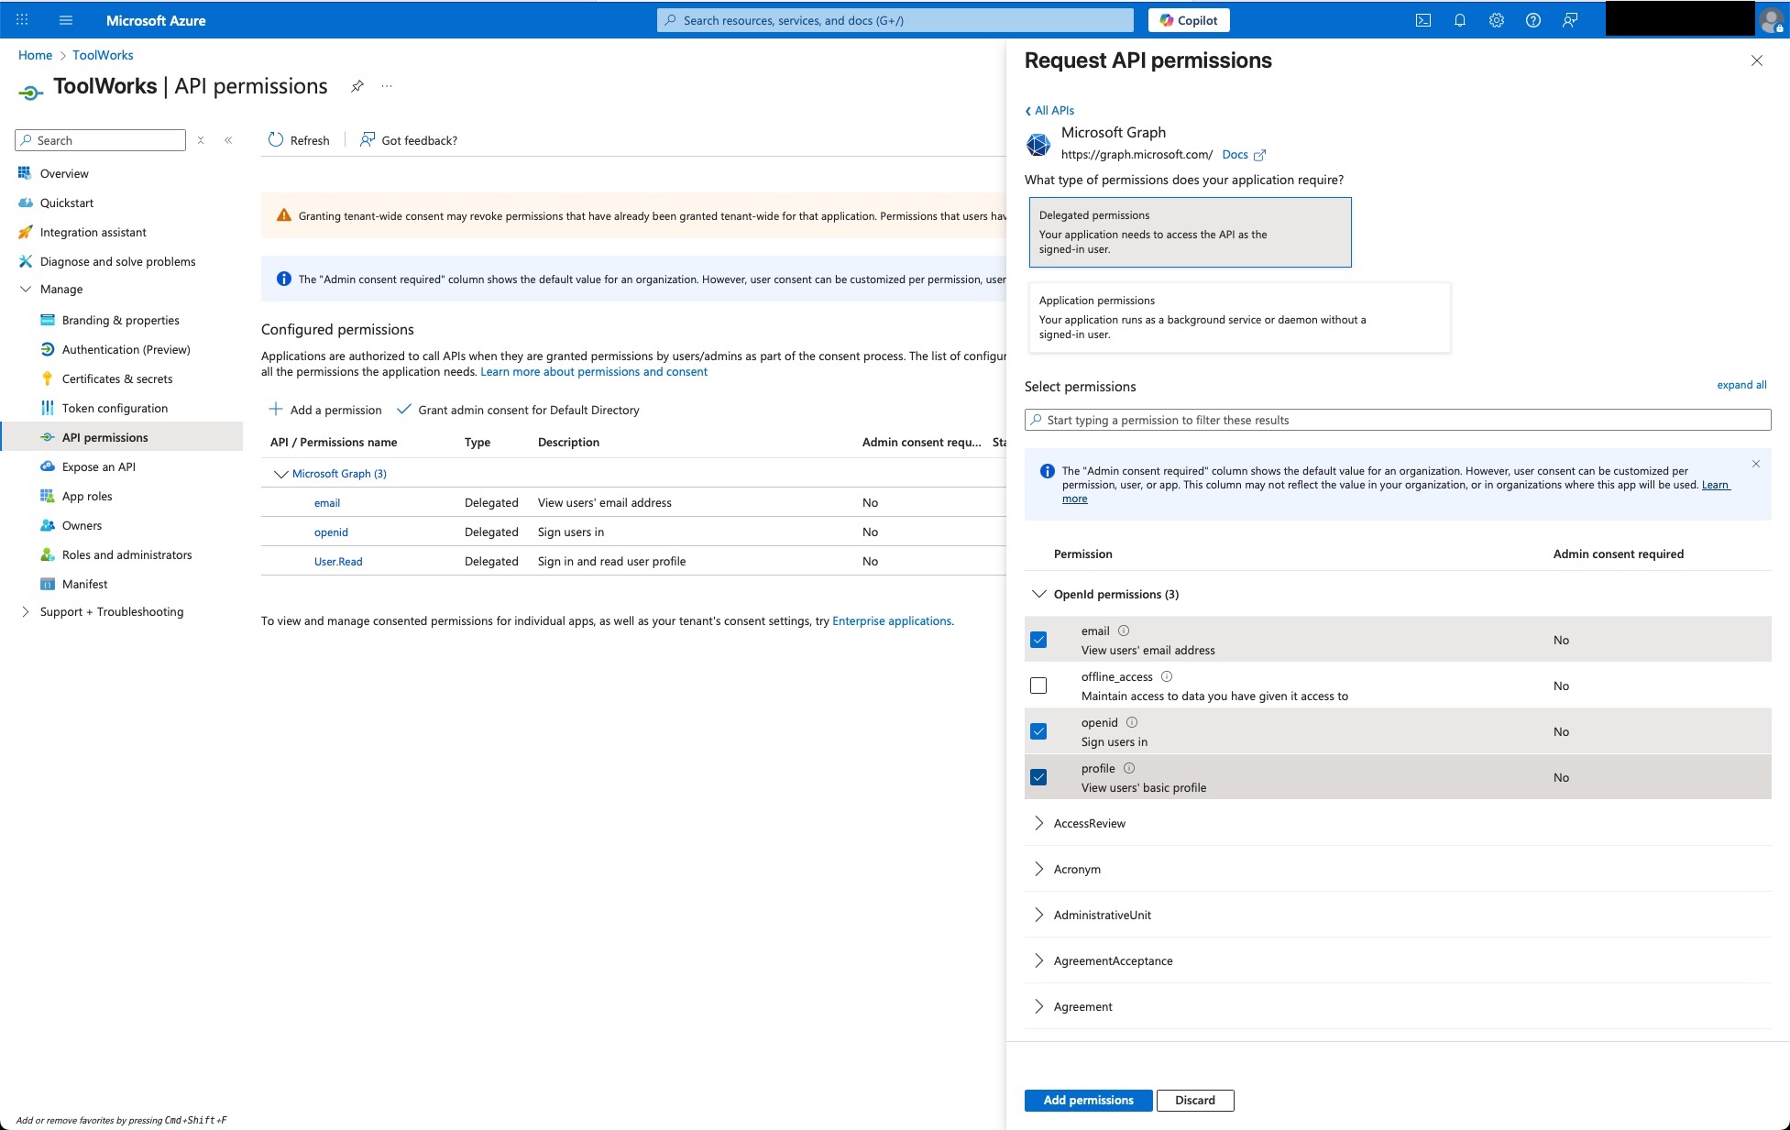Open Azure Cloud Shell terminal
This screenshot has height=1130, width=1790.
coord(1423,19)
